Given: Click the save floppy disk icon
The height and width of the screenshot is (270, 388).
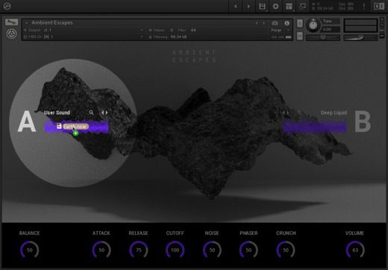Looking at the screenshot, I should point(262,7).
